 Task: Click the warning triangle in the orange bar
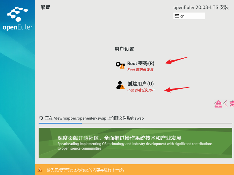tap(40, 169)
